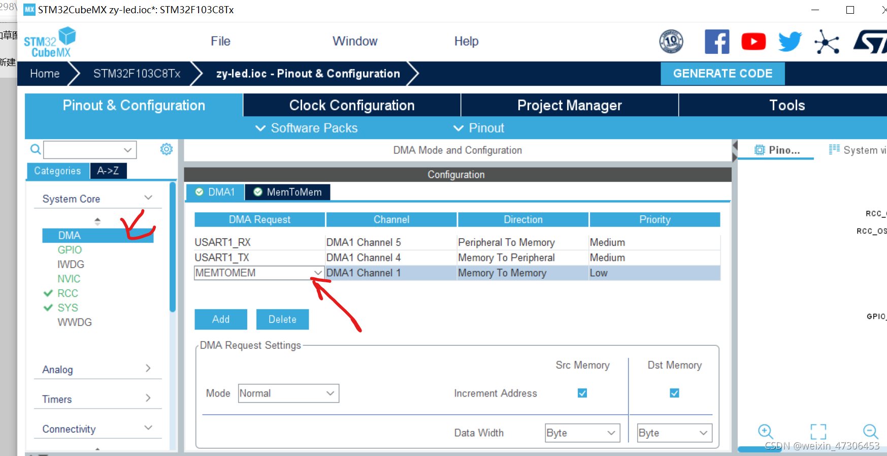This screenshot has width=887, height=456.
Task: Open the Pinout view tab
Action: [x=777, y=150]
